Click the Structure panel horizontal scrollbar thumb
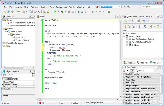164x106 pixels. [14, 67]
